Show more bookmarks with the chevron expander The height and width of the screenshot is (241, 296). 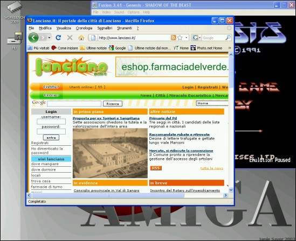point(230,48)
